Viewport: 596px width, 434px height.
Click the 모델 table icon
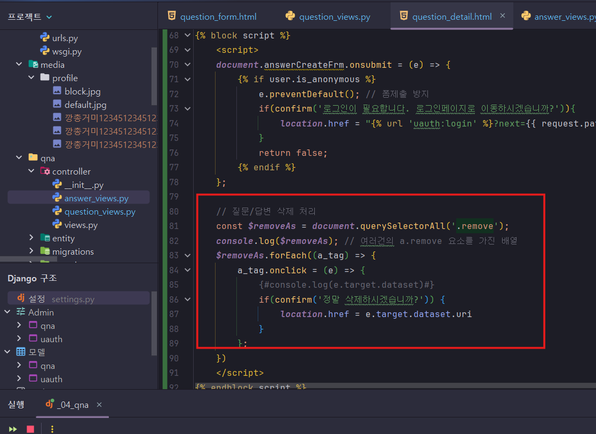(21, 351)
